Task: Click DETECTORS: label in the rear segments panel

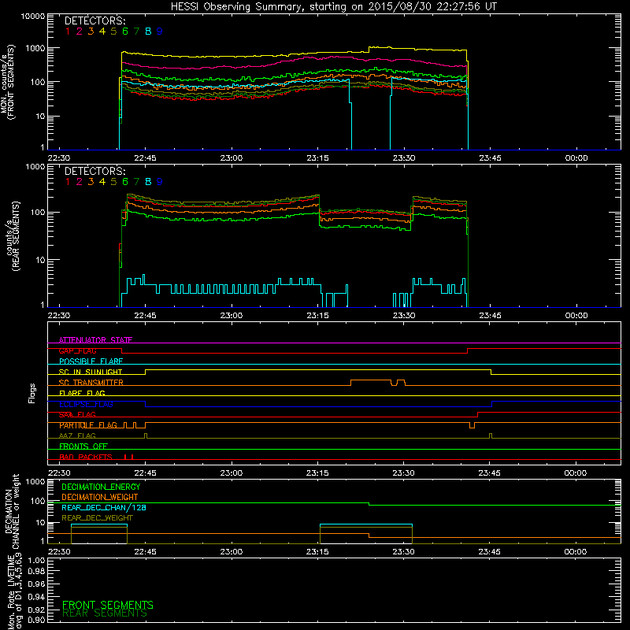Action: click(94, 171)
